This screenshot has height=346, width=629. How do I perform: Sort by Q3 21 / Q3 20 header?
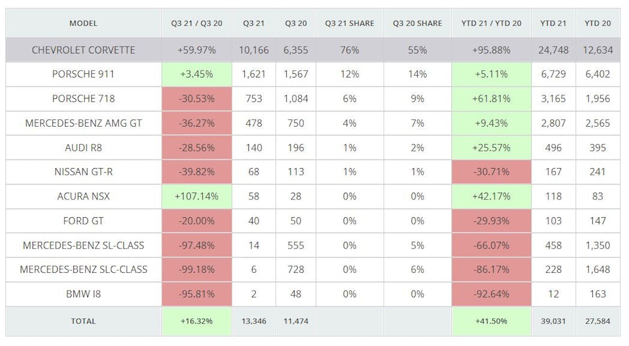197,23
